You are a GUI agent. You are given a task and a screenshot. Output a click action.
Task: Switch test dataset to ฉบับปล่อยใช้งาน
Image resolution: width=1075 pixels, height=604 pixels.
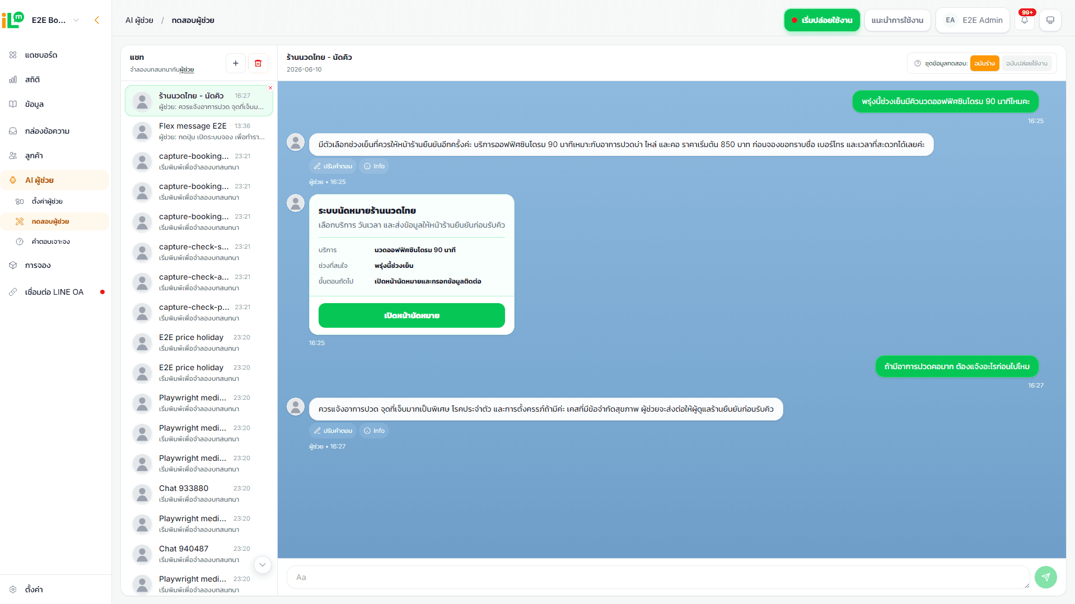[1026, 63]
